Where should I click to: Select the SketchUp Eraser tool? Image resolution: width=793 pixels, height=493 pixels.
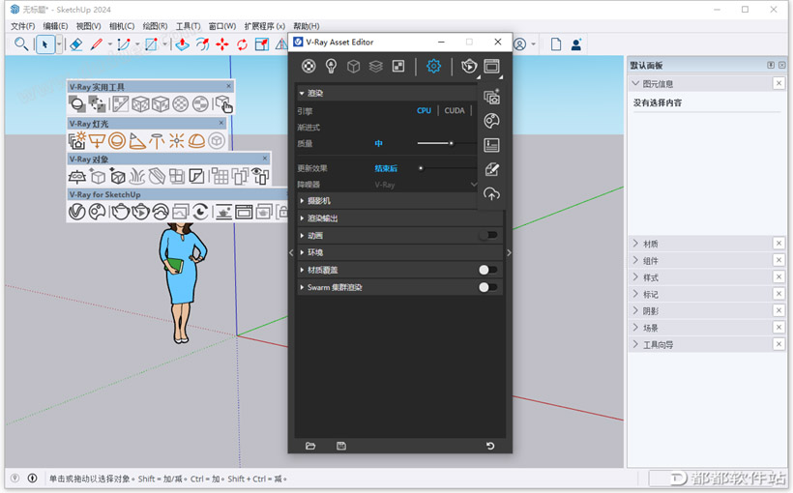point(75,44)
